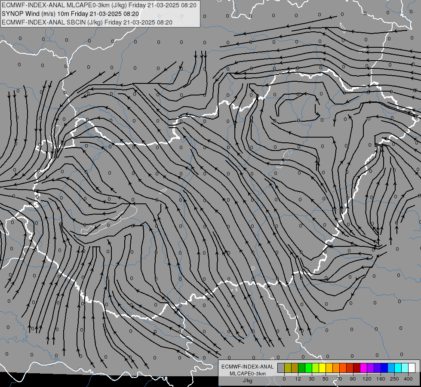
Task: Click the SBCIN header line
Action: 87,22
